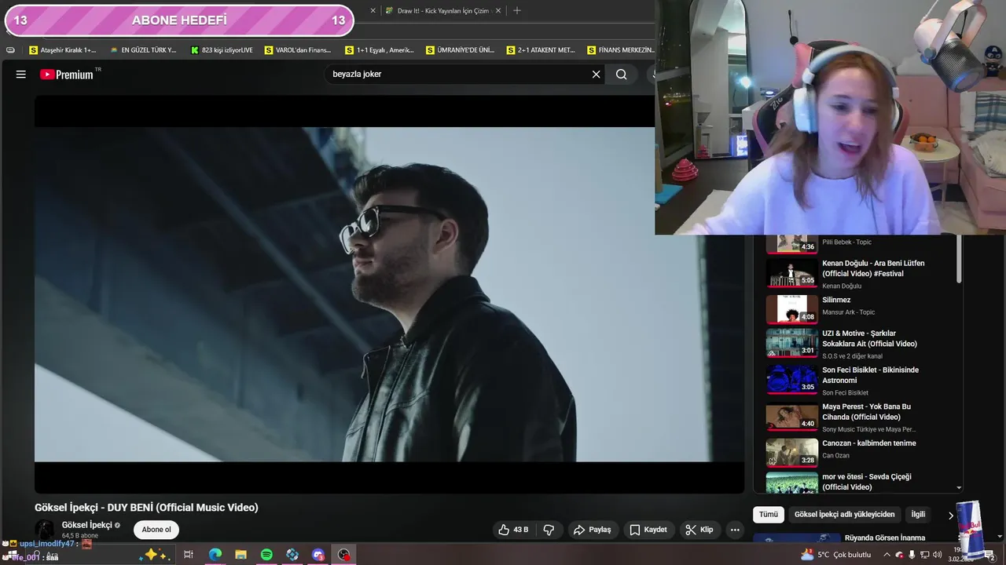
Task: Open 'EN GÜZEL TÜRK Y...' bookmark
Action: click(x=143, y=50)
